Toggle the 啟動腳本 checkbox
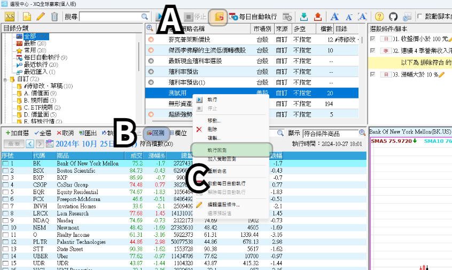 (419, 17)
